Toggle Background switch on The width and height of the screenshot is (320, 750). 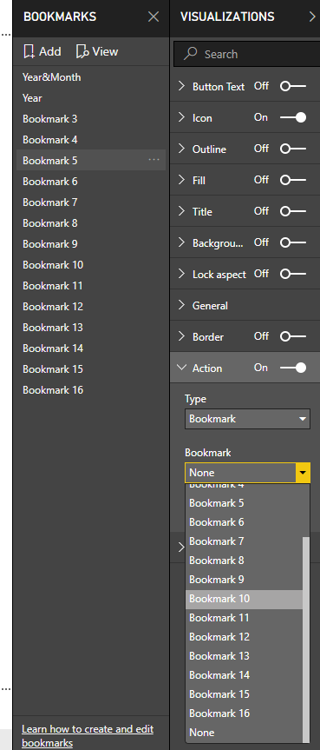pos(293,243)
